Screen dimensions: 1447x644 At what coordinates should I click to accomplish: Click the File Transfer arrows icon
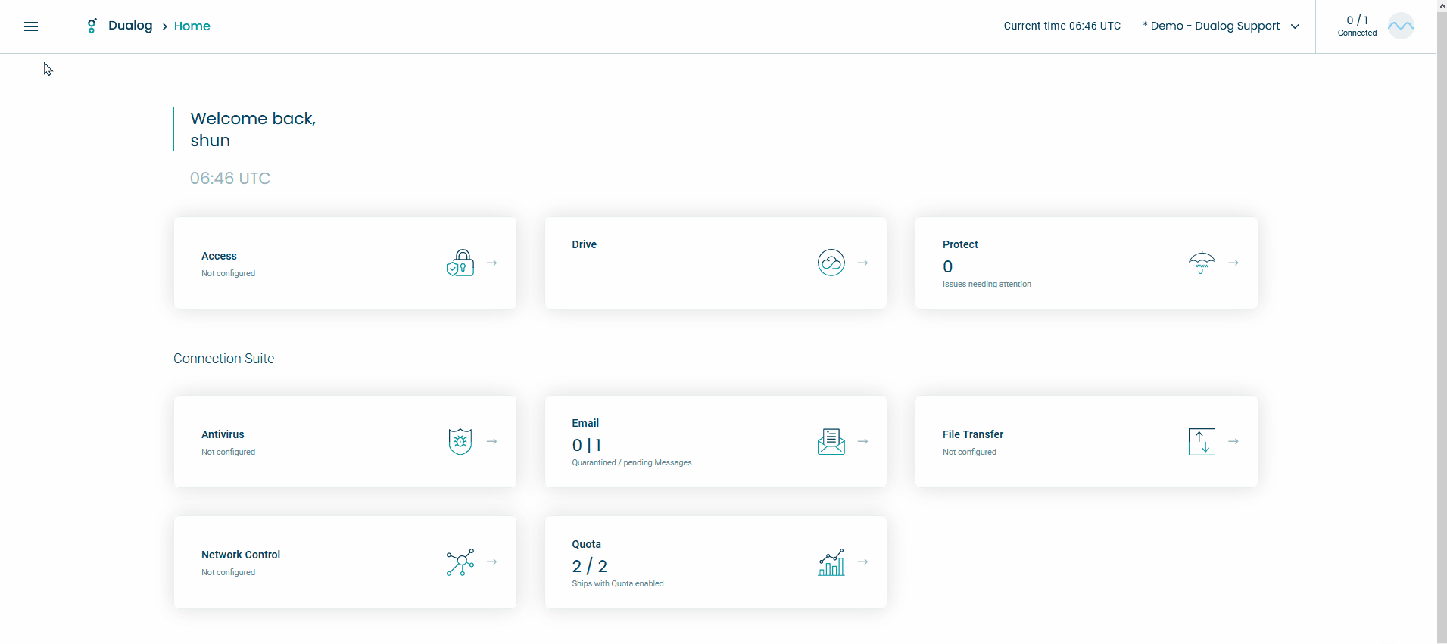(1202, 441)
